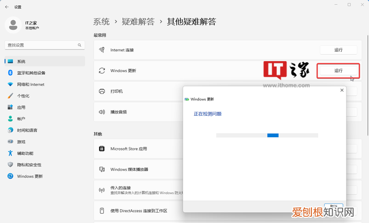Run the Internet 连接 troubleshooter
This screenshot has width=369, height=223.
point(338,50)
